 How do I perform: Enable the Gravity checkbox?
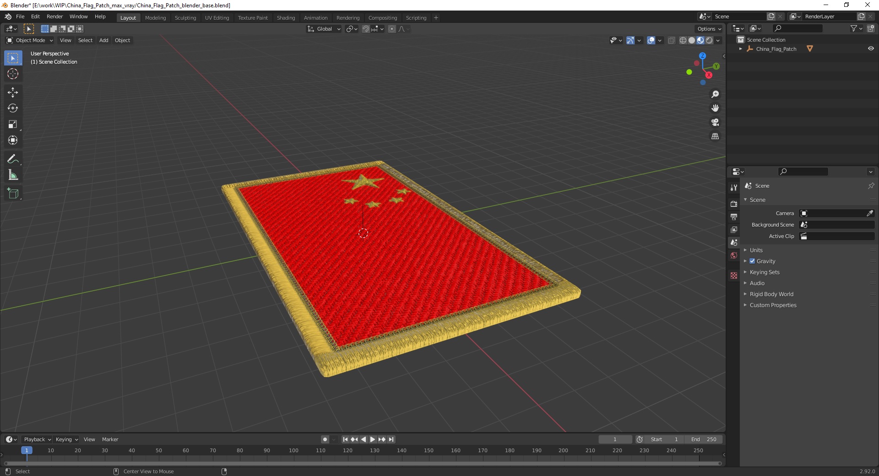(x=752, y=261)
